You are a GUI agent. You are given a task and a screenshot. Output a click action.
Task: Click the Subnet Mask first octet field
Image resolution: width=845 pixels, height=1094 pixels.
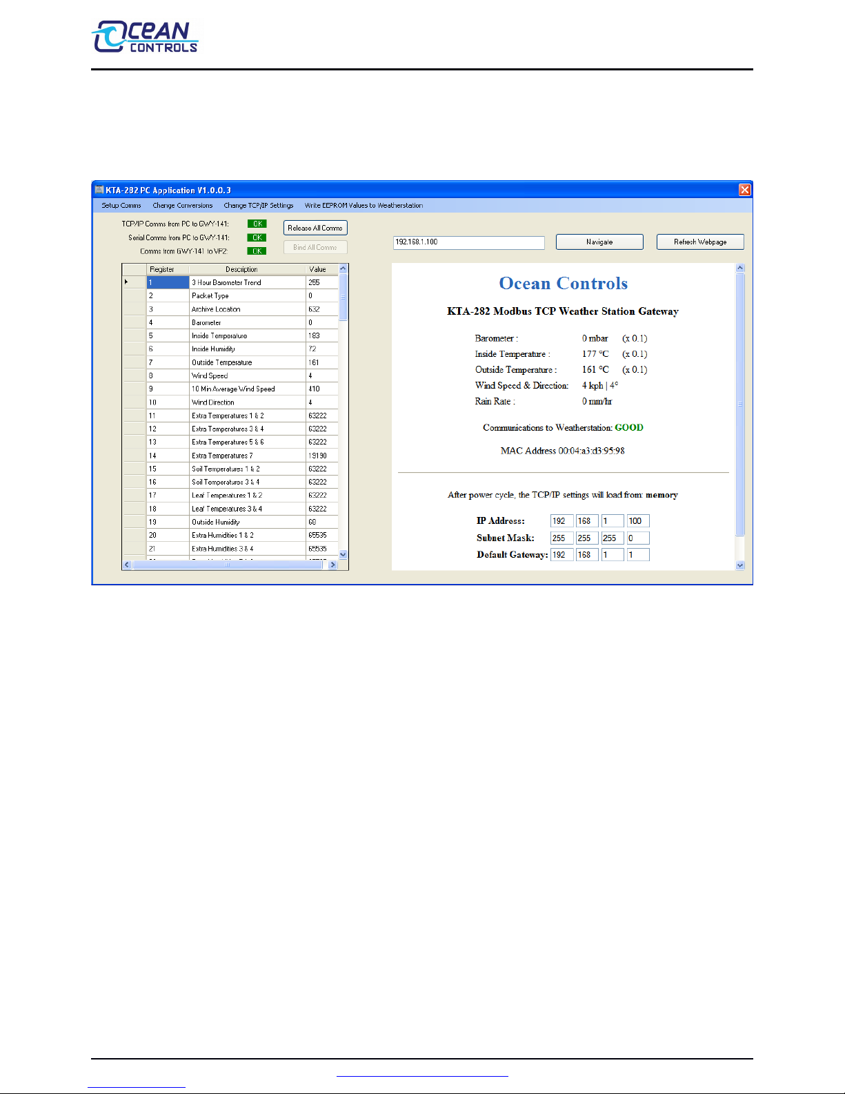(562, 538)
